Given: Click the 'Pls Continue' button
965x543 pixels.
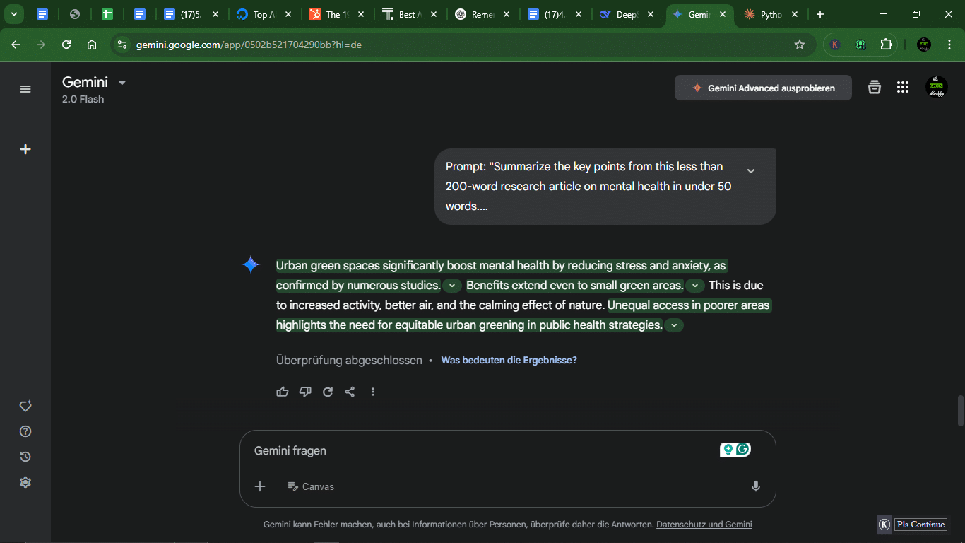Looking at the screenshot, I should tap(921, 525).
